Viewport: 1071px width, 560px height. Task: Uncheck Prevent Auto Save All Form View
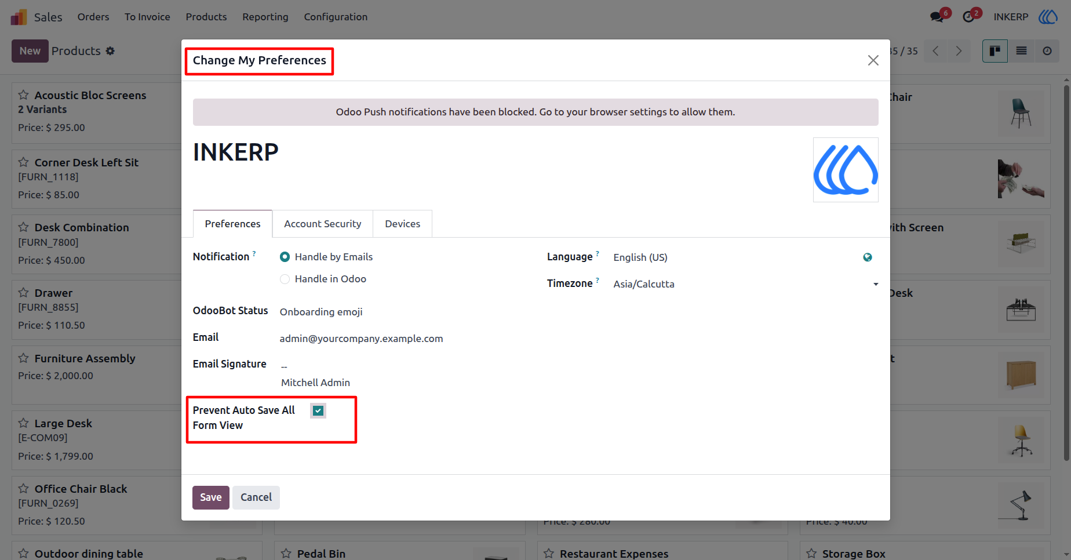click(318, 410)
